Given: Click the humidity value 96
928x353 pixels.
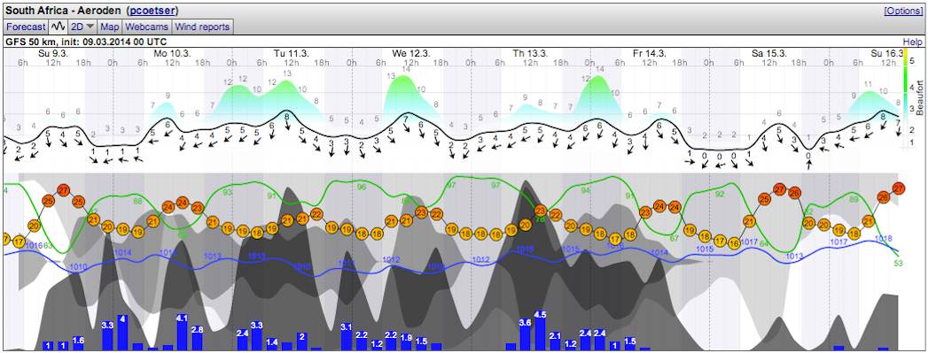Looking at the screenshot, I should tap(362, 187).
